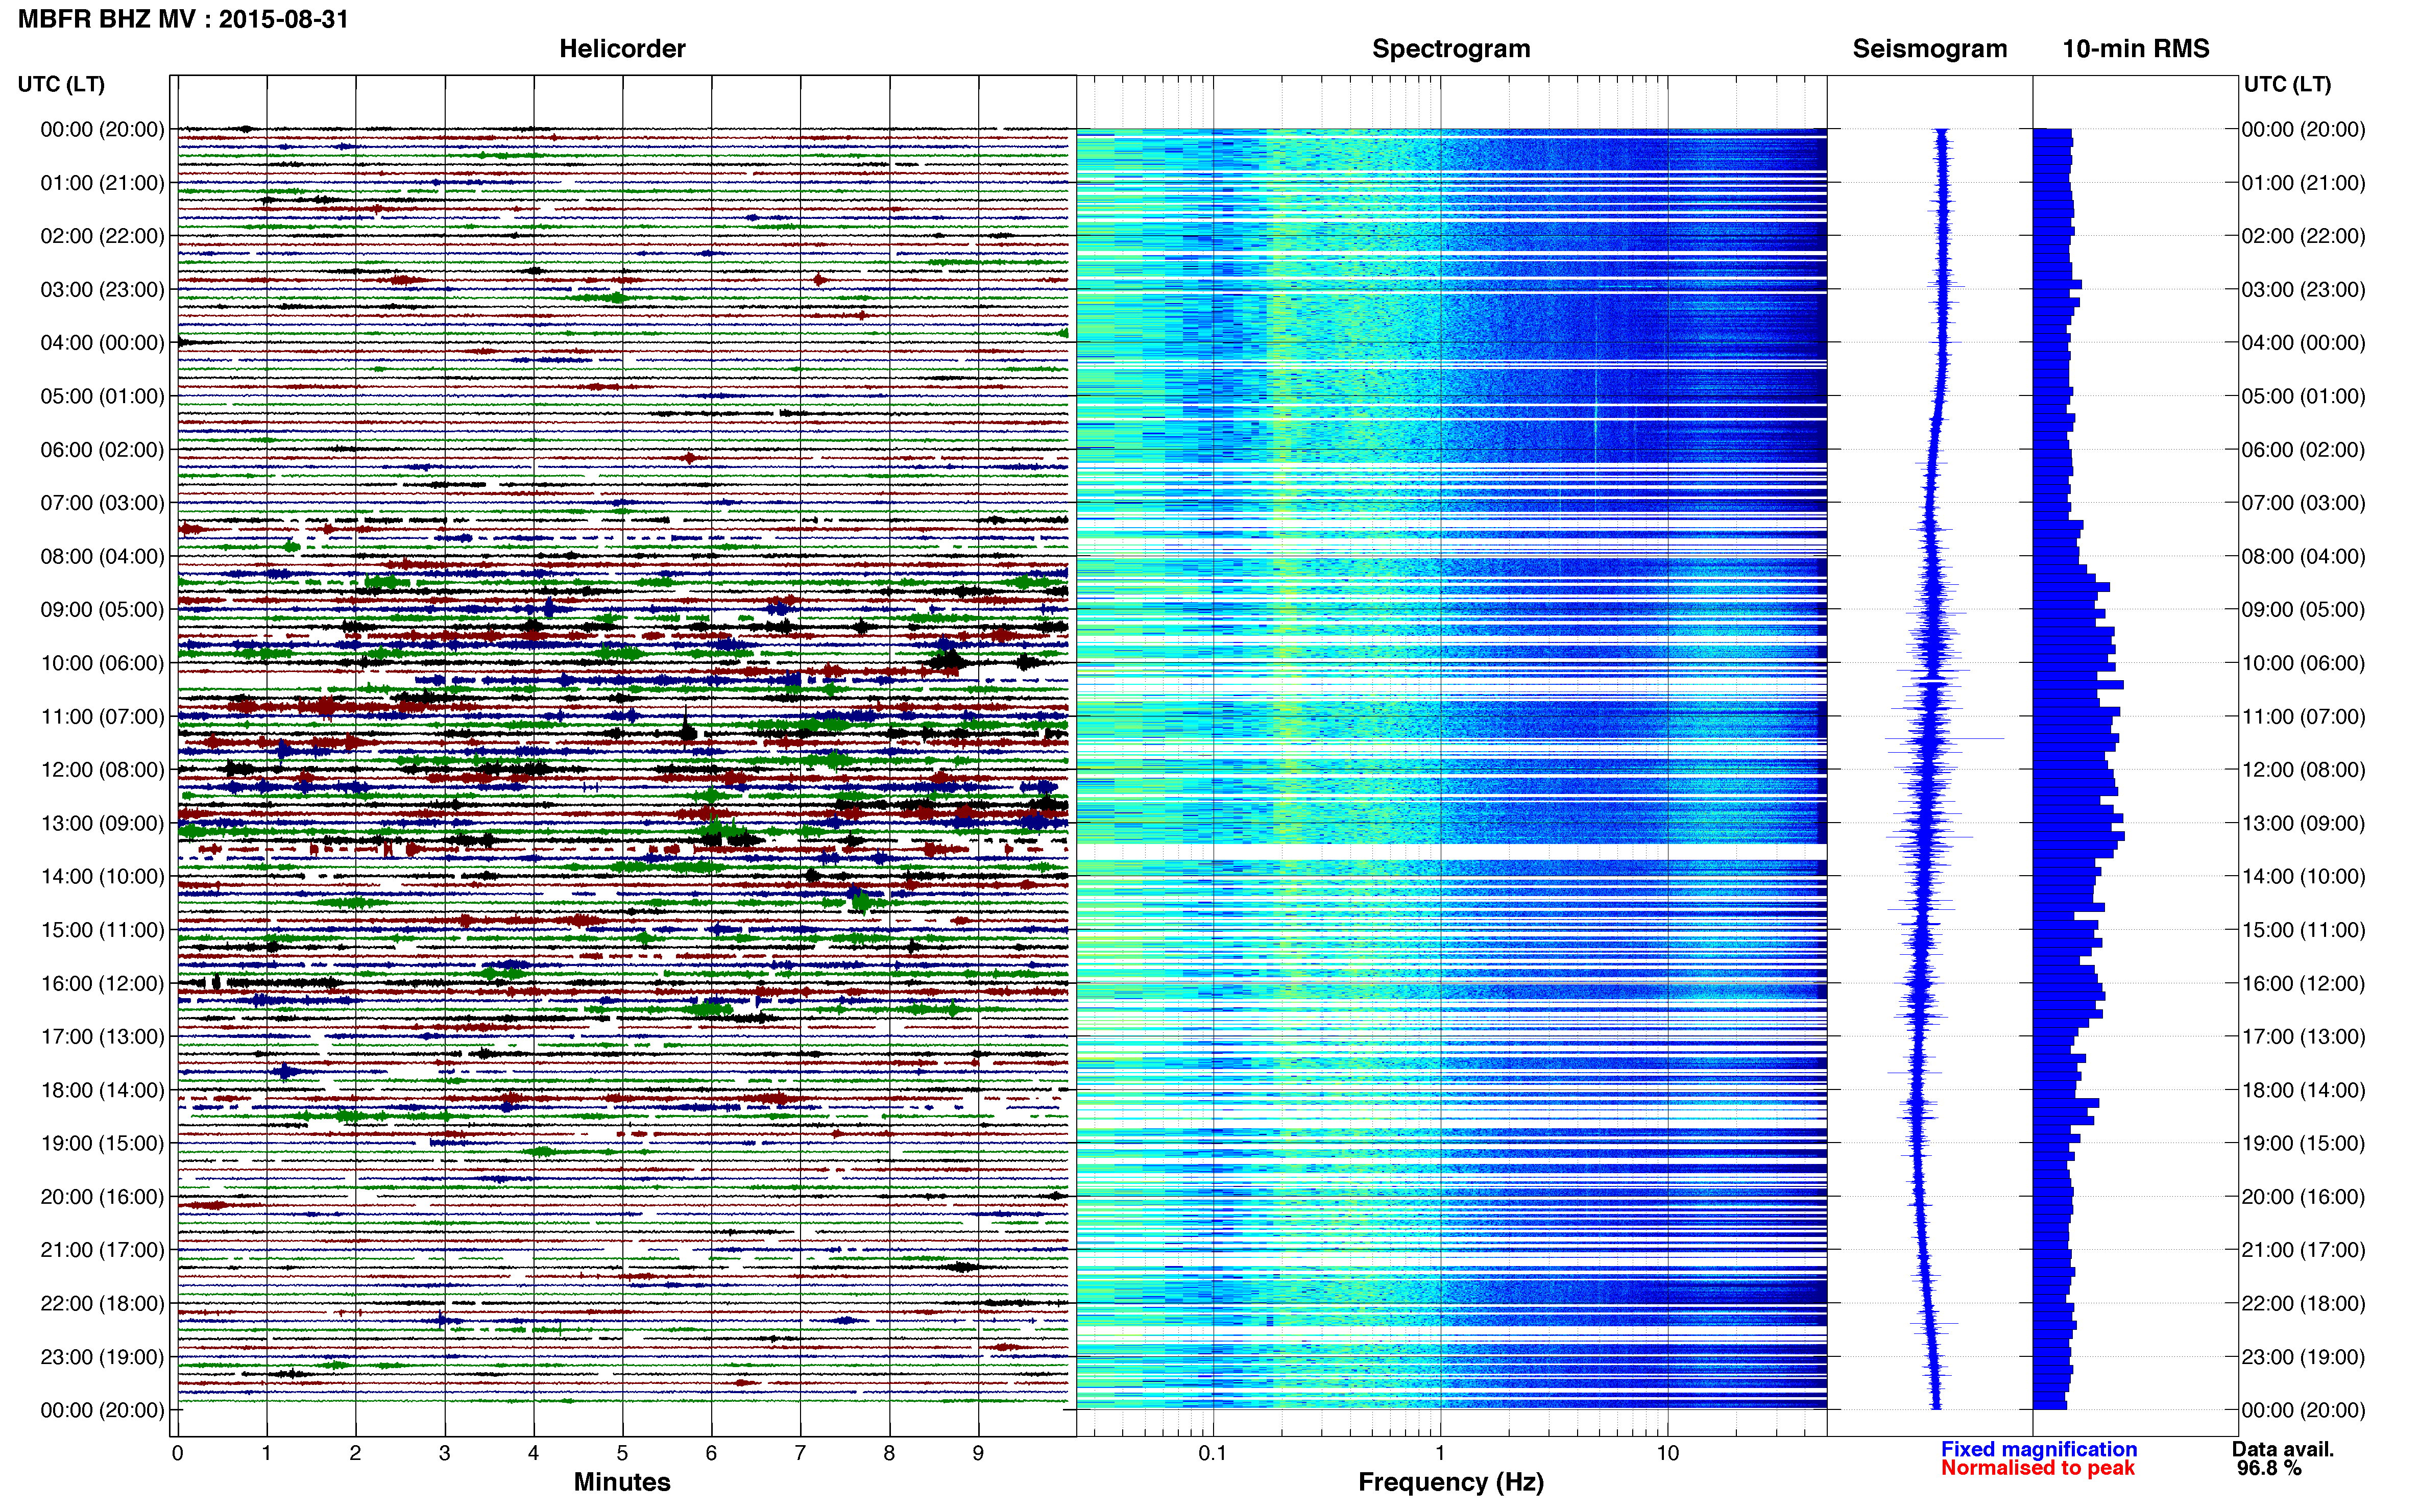Click the '20:00 (16:00)' label on the Helicorder axis

[x=102, y=1197]
